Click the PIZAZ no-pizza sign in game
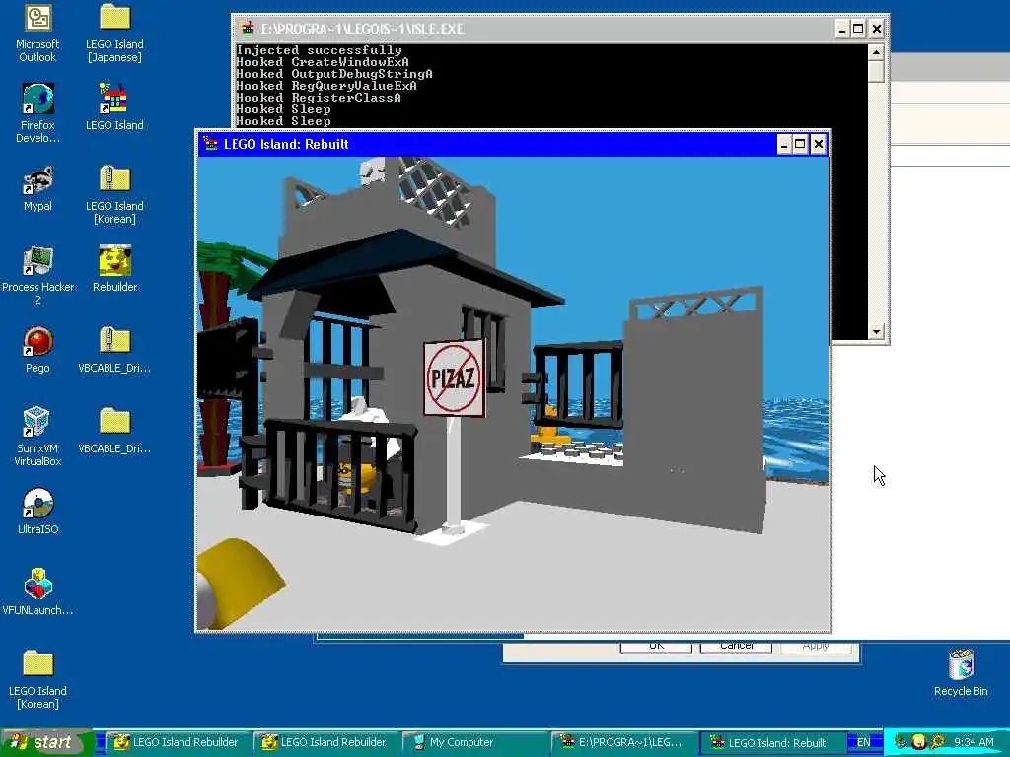 (x=454, y=378)
